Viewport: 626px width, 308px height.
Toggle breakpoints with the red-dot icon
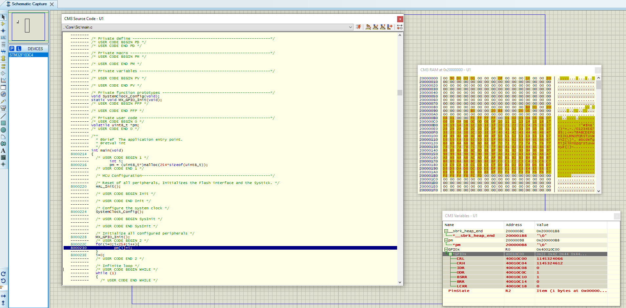[399, 27]
